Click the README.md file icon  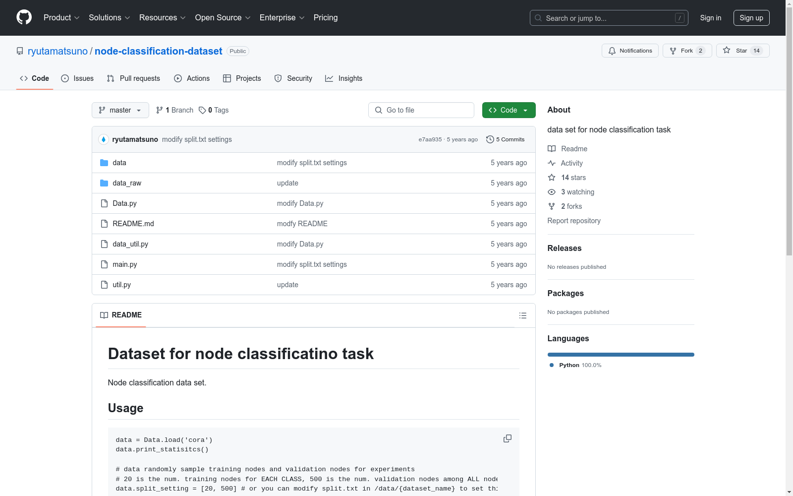pyautogui.click(x=104, y=224)
